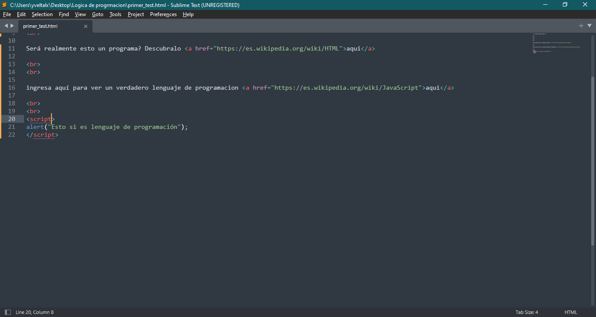
Task: Click line number 22 in gutter
Action: (x=12, y=135)
